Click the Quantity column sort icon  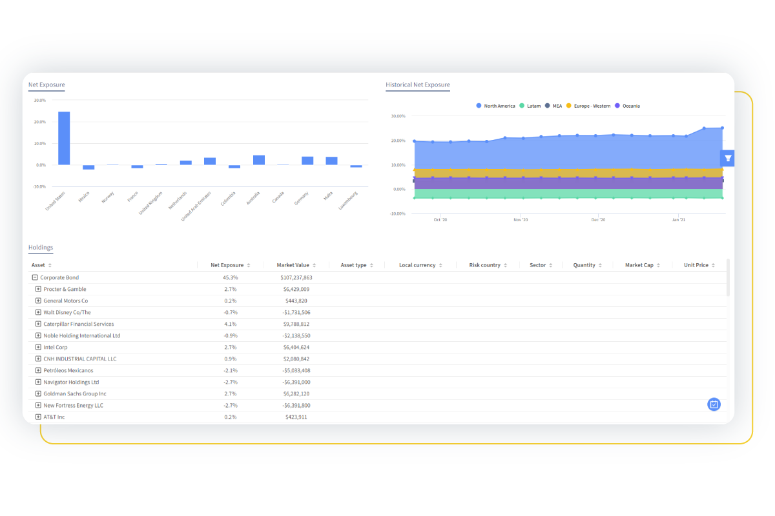tap(601, 264)
